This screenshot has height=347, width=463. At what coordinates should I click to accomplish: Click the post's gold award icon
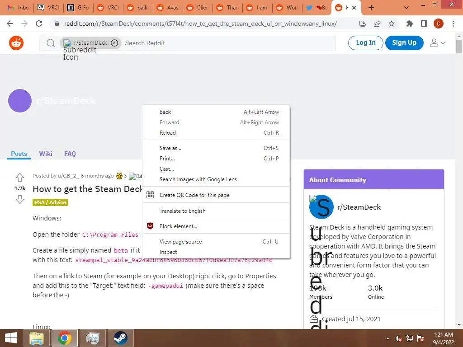pyautogui.click(x=119, y=176)
